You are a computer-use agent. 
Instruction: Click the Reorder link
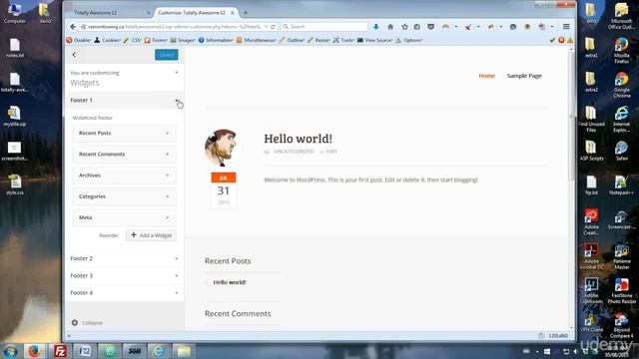pos(109,235)
